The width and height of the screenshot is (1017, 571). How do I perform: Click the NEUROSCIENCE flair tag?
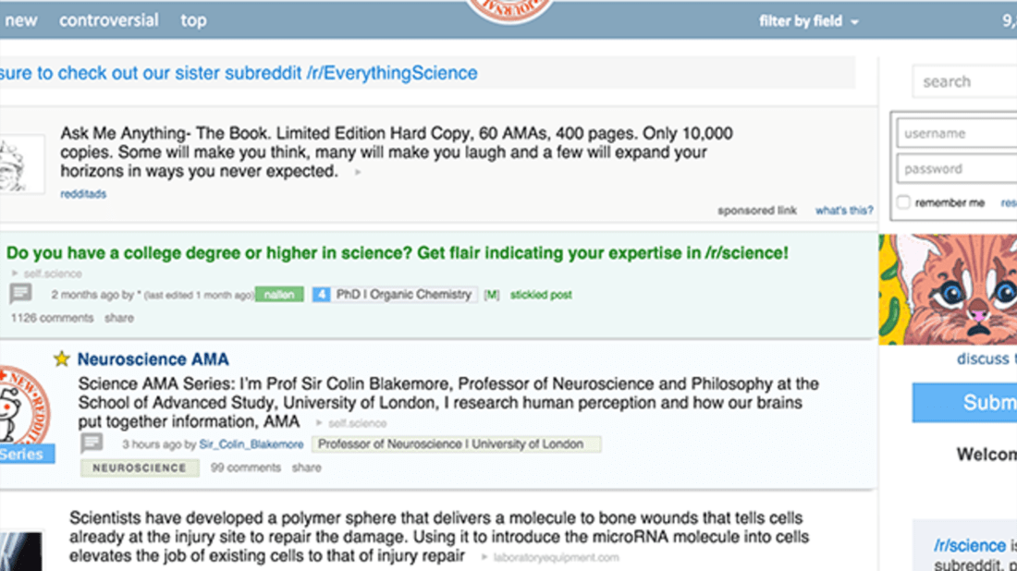pos(139,468)
